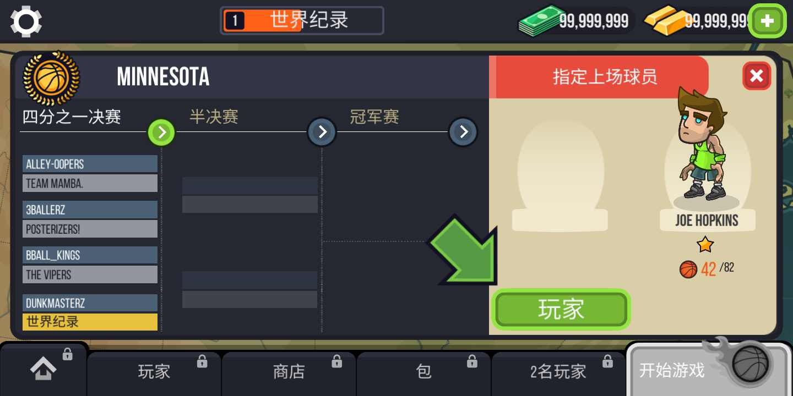Tap the green plus to add currency
Screen dimensions: 793x396
click(x=767, y=21)
